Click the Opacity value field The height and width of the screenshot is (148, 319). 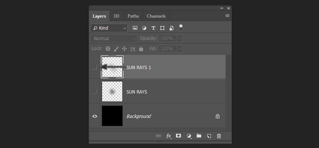pos(167,38)
